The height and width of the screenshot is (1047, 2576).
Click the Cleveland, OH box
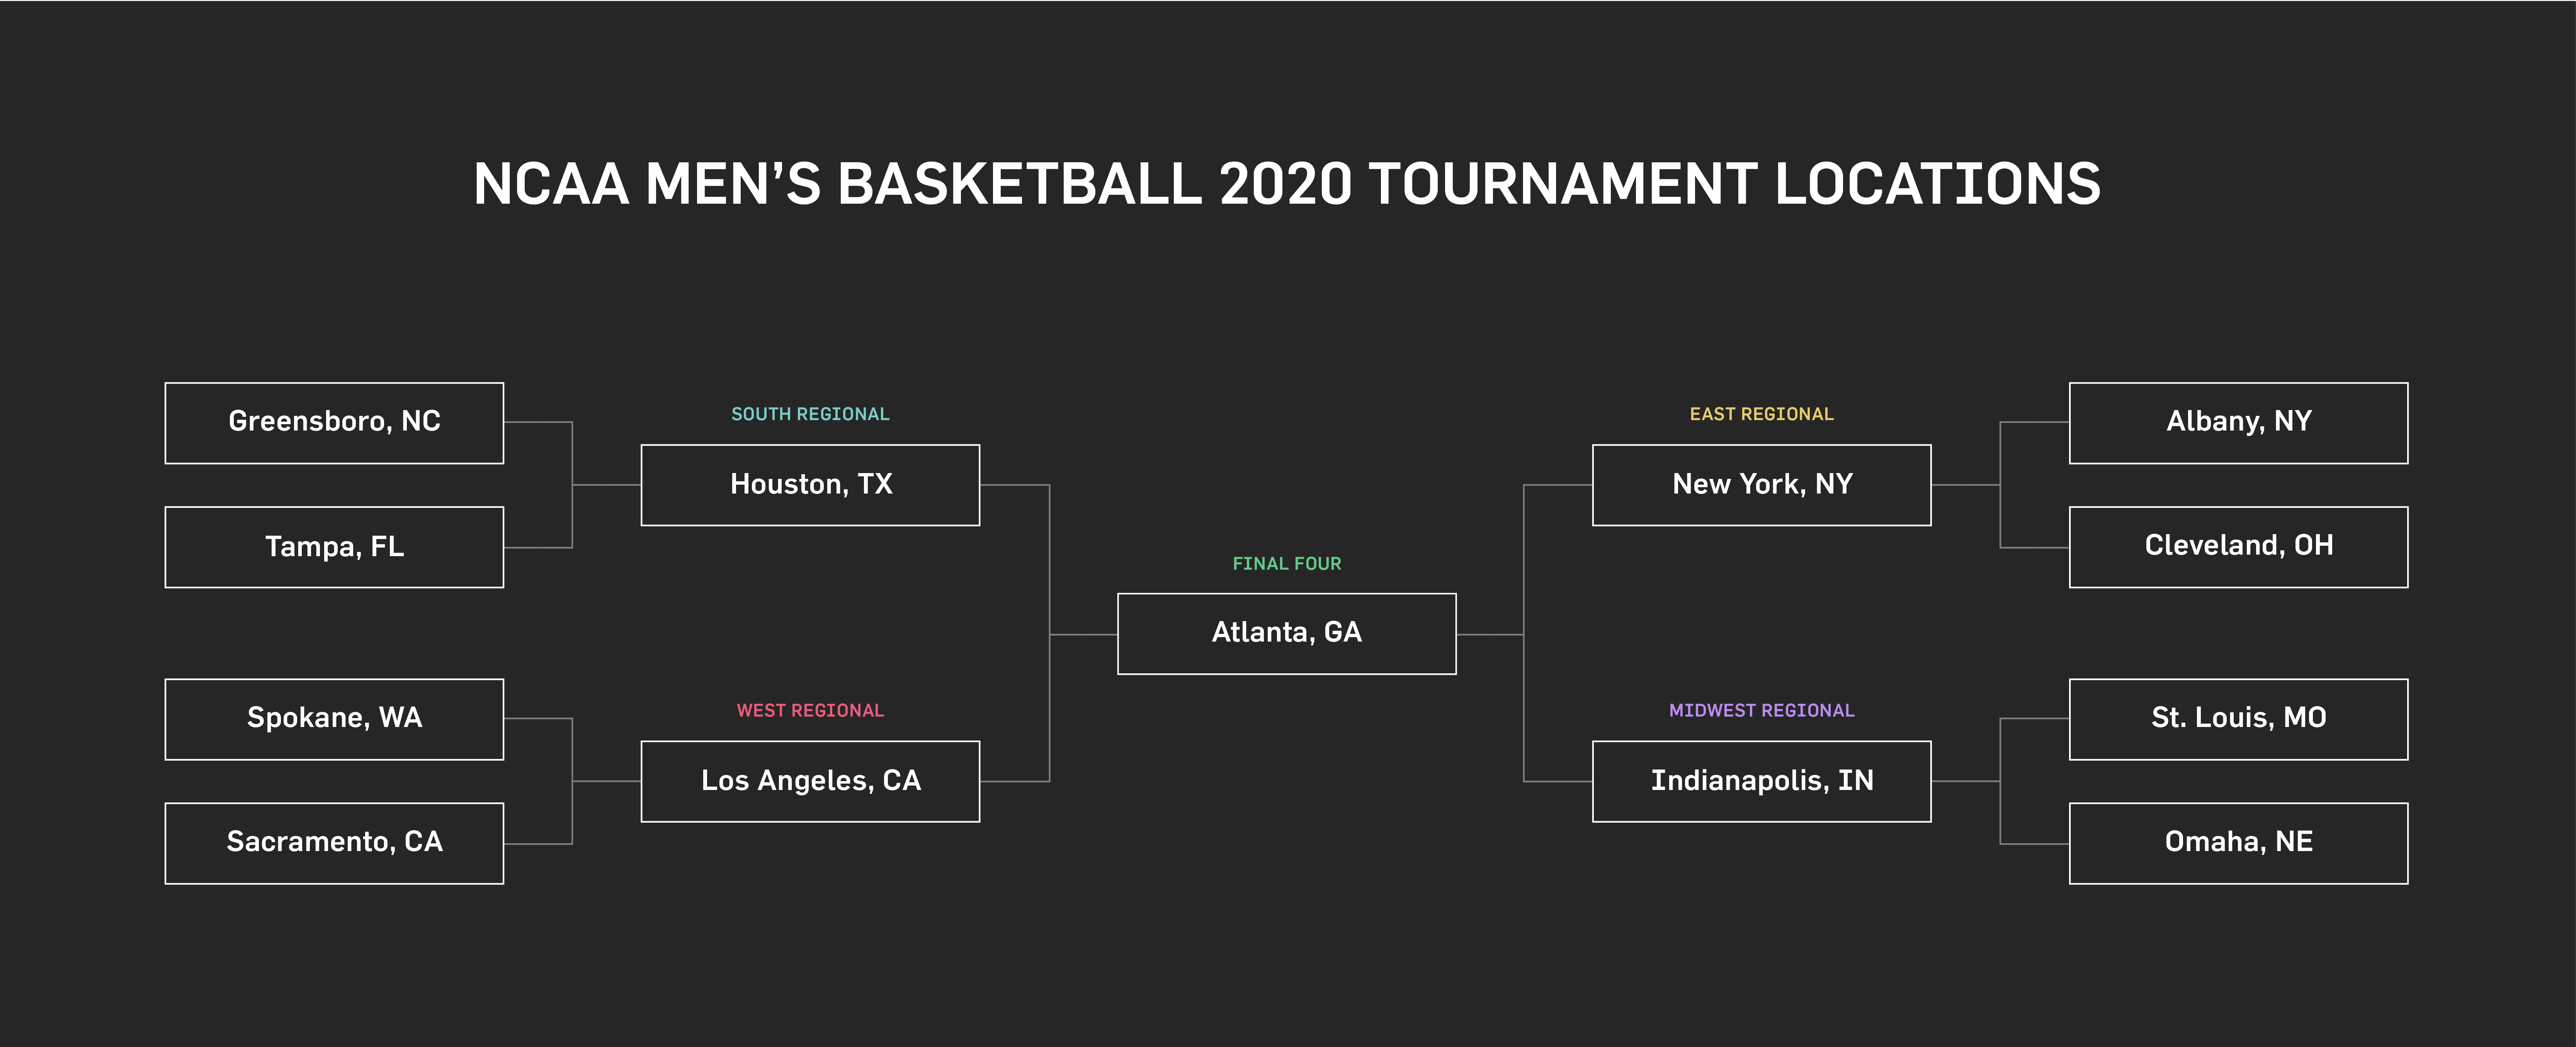(2239, 547)
